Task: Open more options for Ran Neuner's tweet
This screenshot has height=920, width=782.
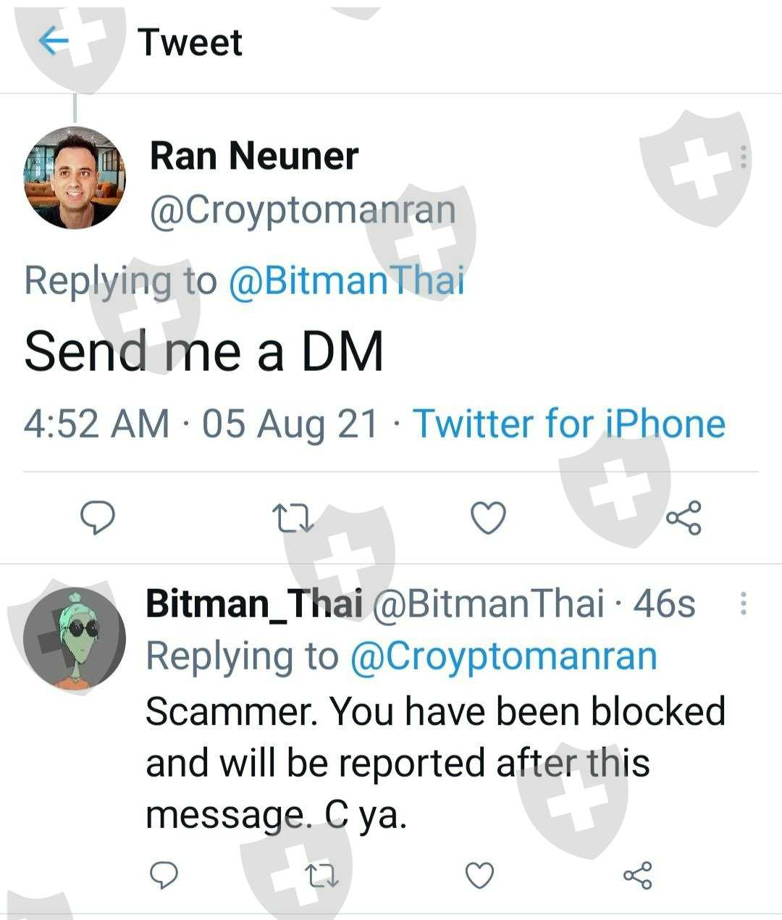Action: (x=743, y=157)
